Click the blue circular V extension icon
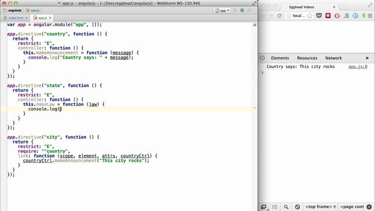 click(355, 16)
